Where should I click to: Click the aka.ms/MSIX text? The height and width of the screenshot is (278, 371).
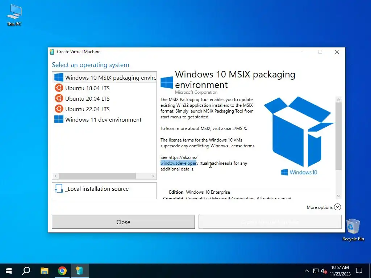(x=234, y=129)
